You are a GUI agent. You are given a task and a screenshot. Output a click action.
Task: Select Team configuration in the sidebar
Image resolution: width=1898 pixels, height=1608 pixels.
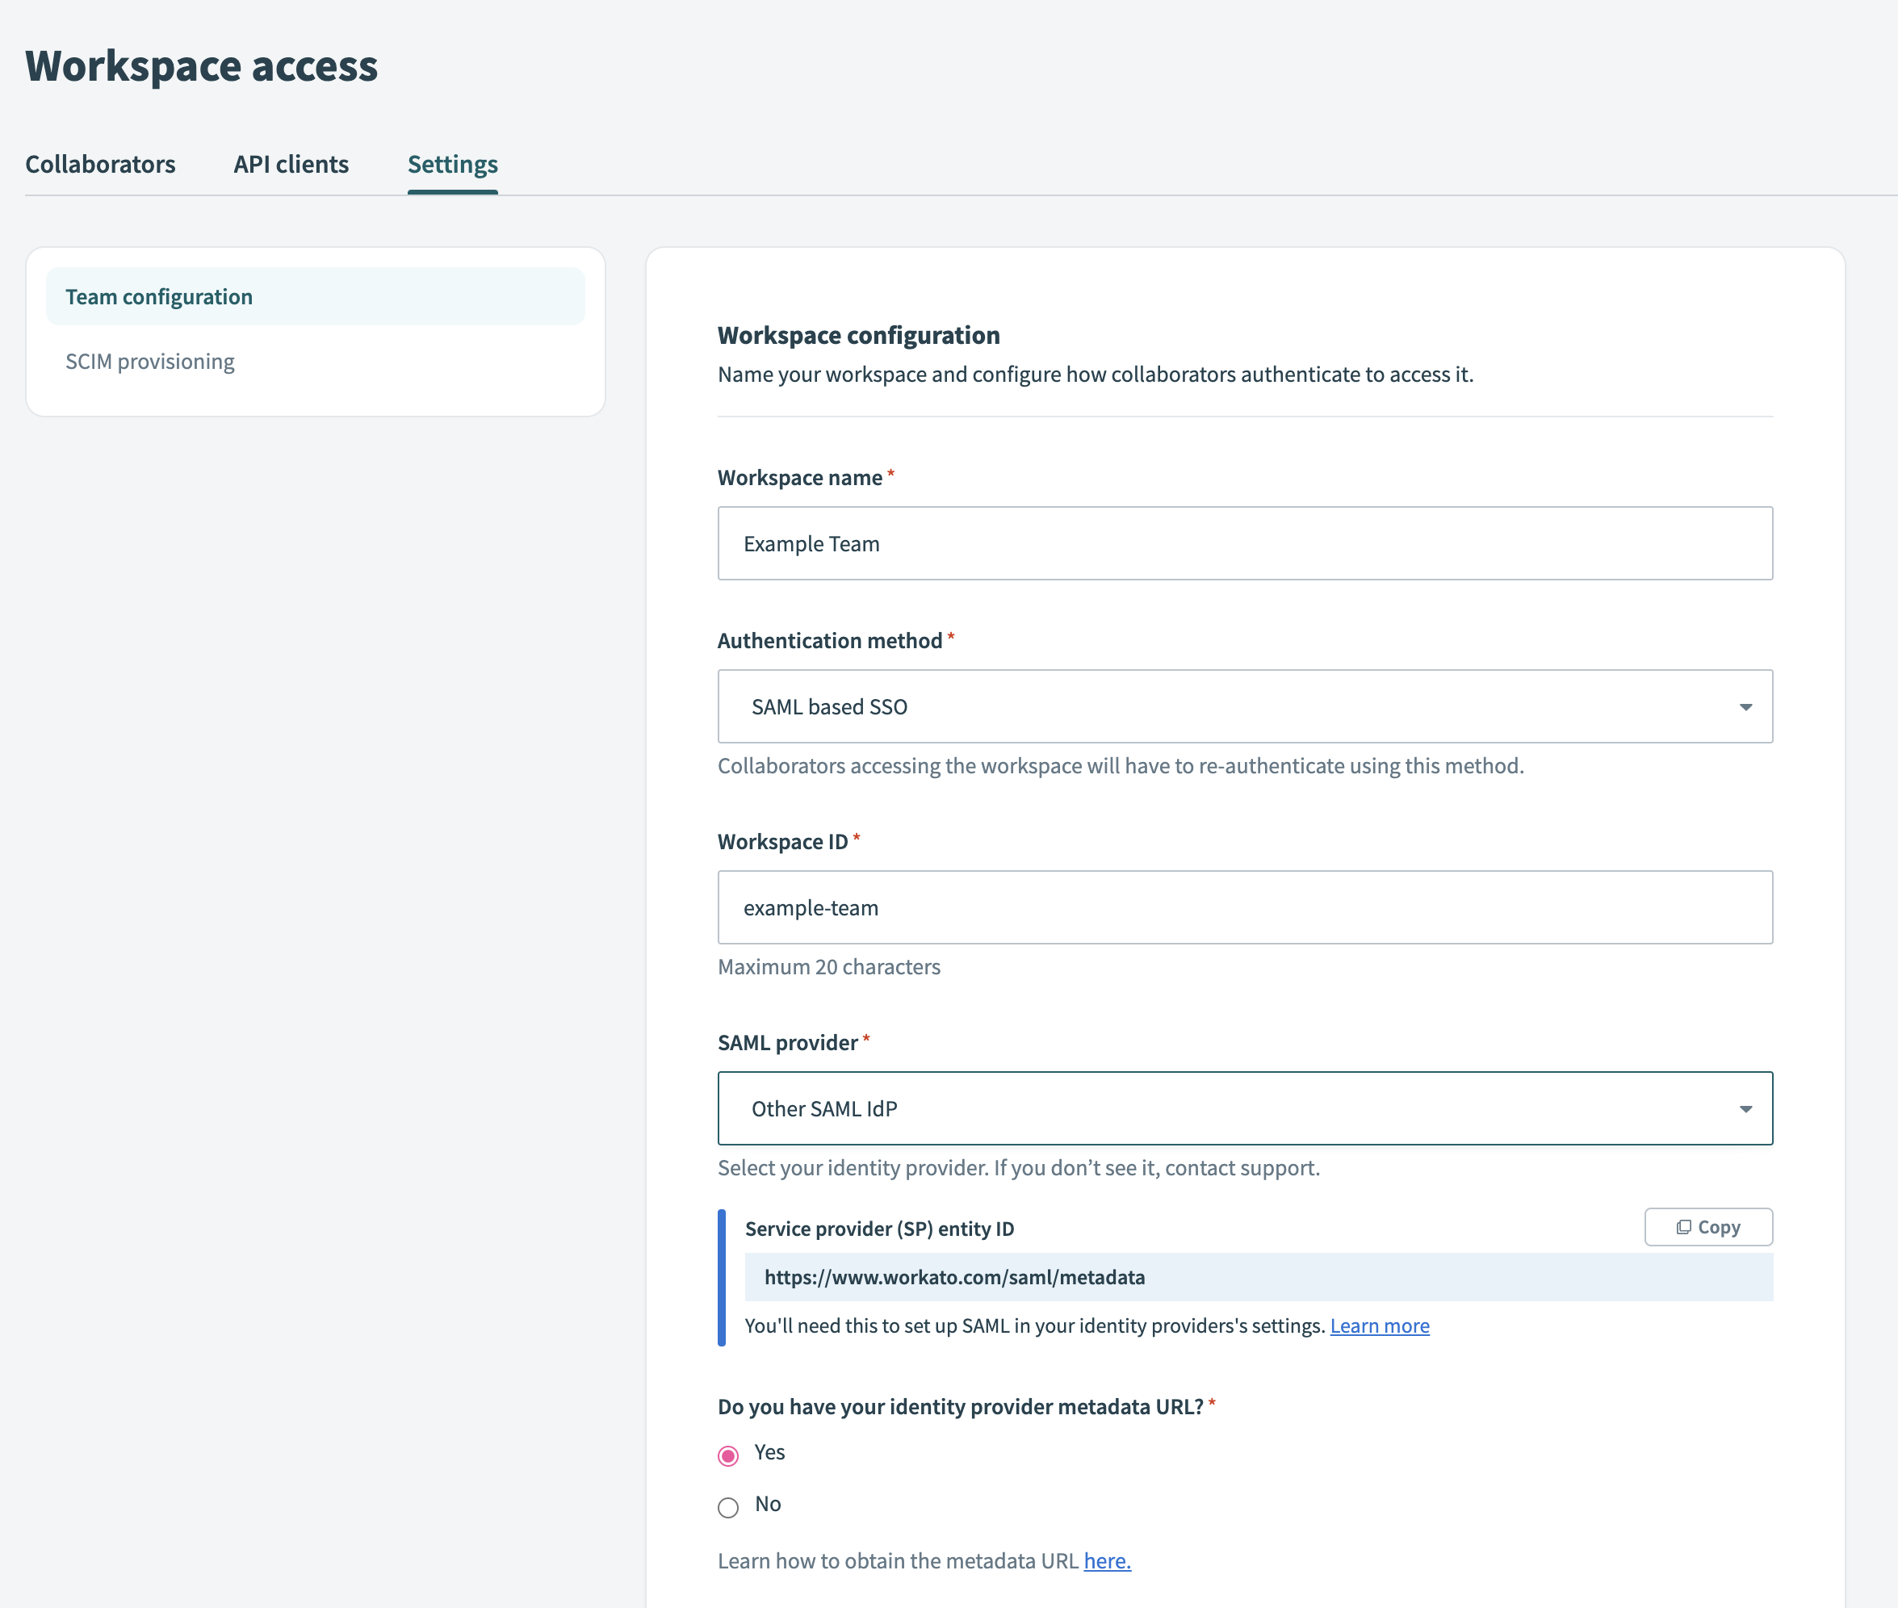158,295
